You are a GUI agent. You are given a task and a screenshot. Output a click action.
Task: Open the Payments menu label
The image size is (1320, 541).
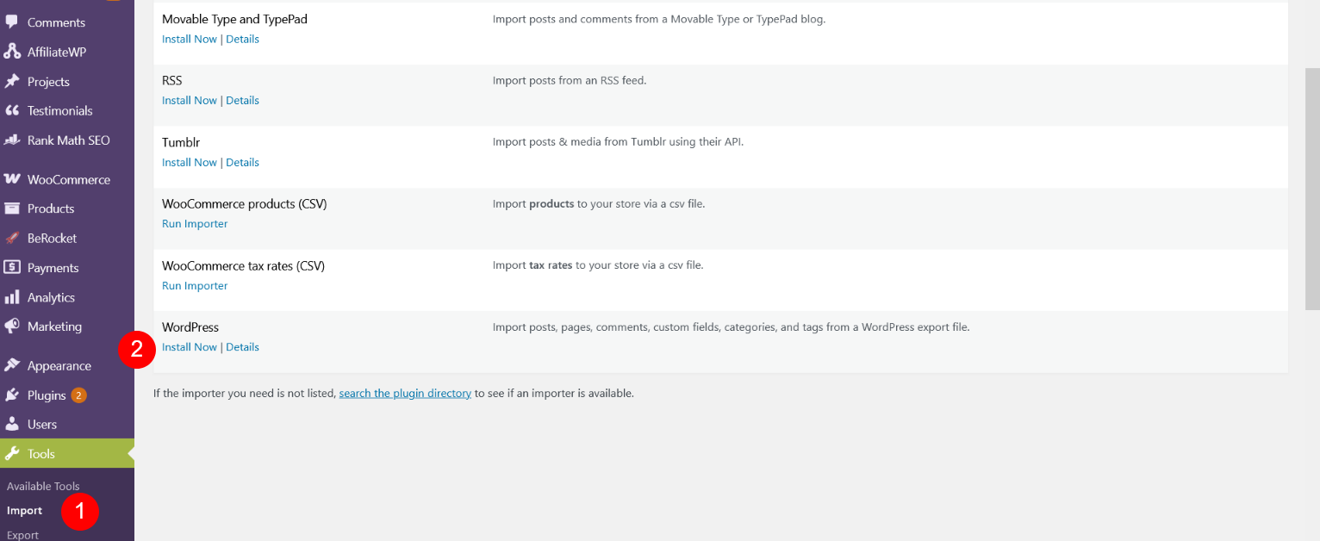click(x=53, y=268)
